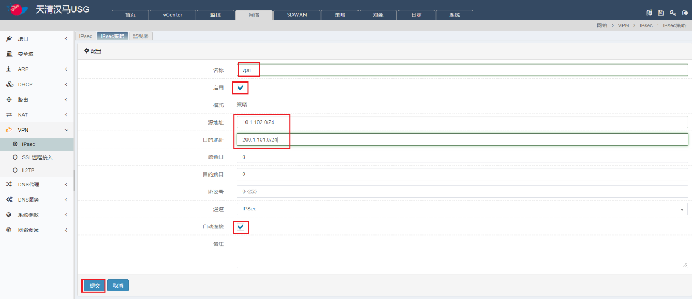This screenshot has width=692, height=299.
Task: Click the icon beside ARP
Action: (x=9, y=69)
